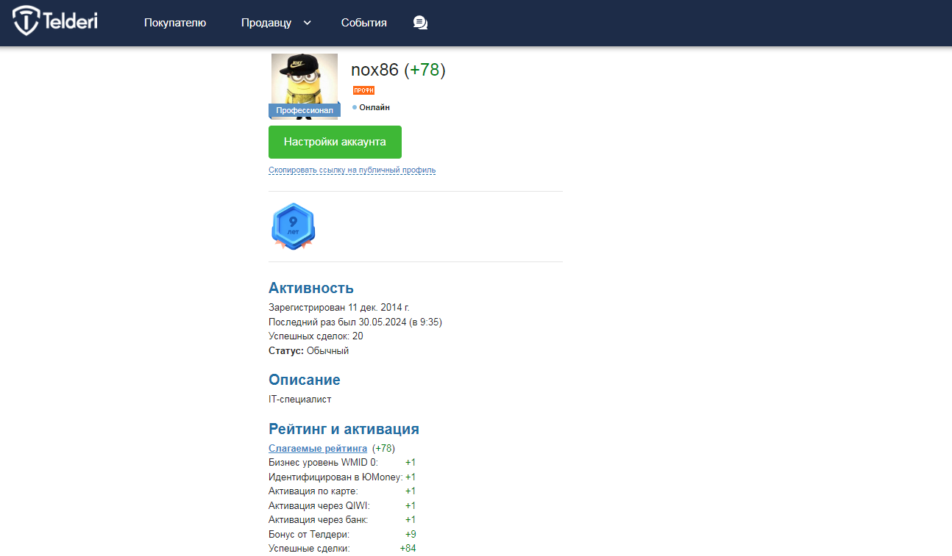Click the Активность heading
Screen dimensions: 952x556
[311, 288]
